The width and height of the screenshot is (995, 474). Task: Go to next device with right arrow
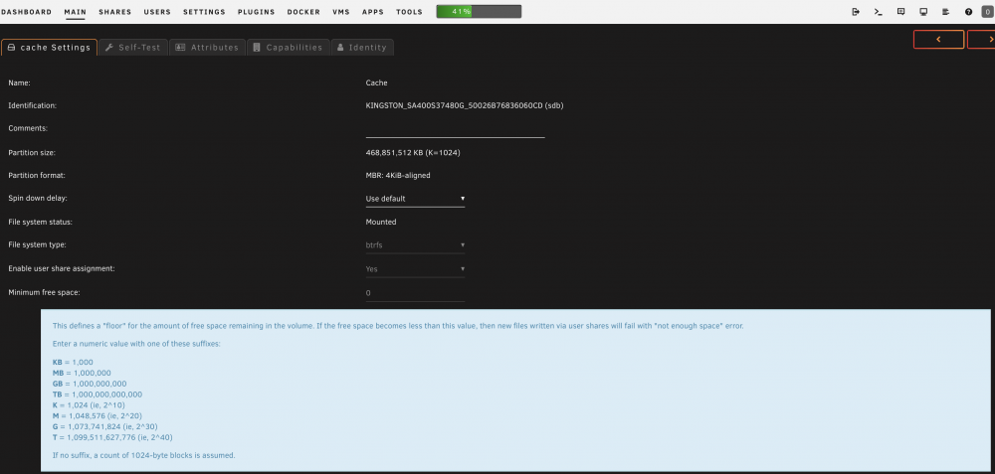tap(982, 40)
